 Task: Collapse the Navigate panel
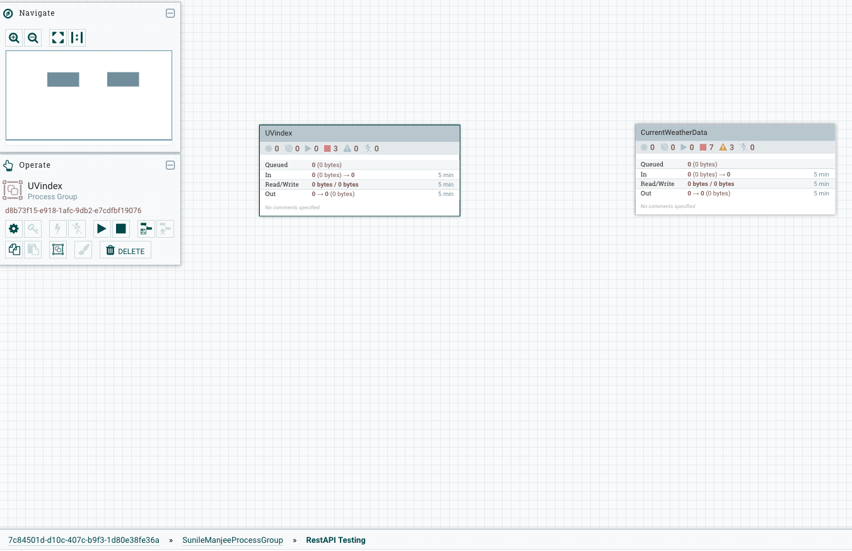pos(170,13)
